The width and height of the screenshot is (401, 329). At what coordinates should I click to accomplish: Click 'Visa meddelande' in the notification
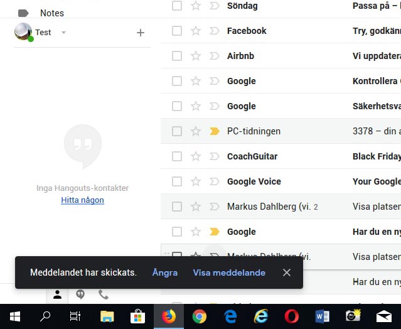click(x=229, y=272)
